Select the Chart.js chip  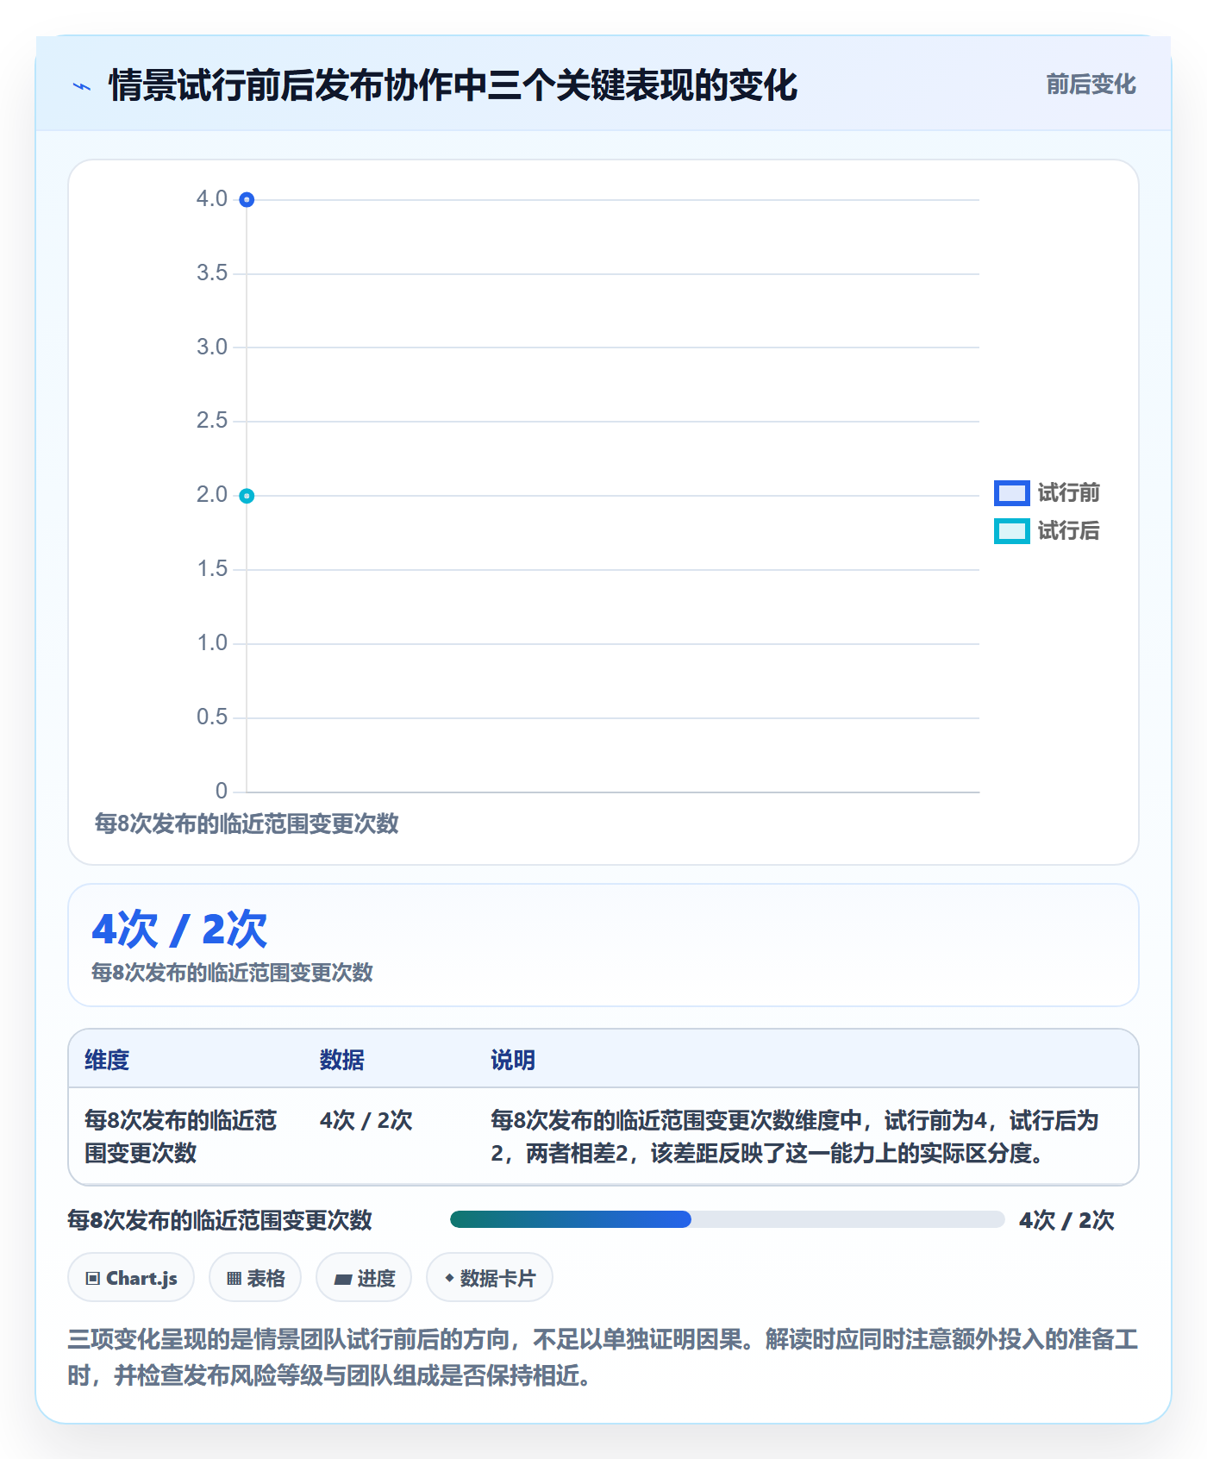tap(131, 1278)
